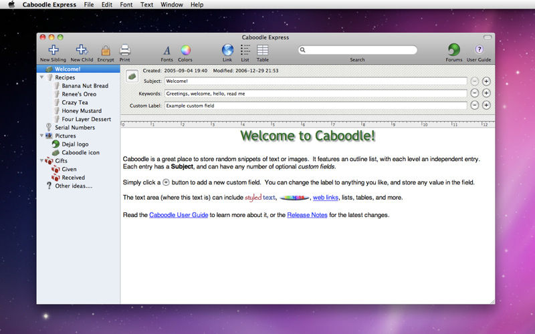Open the Caboodle User Guide link
Viewport: 535px width, 334px height.
[x=179, y=215]
